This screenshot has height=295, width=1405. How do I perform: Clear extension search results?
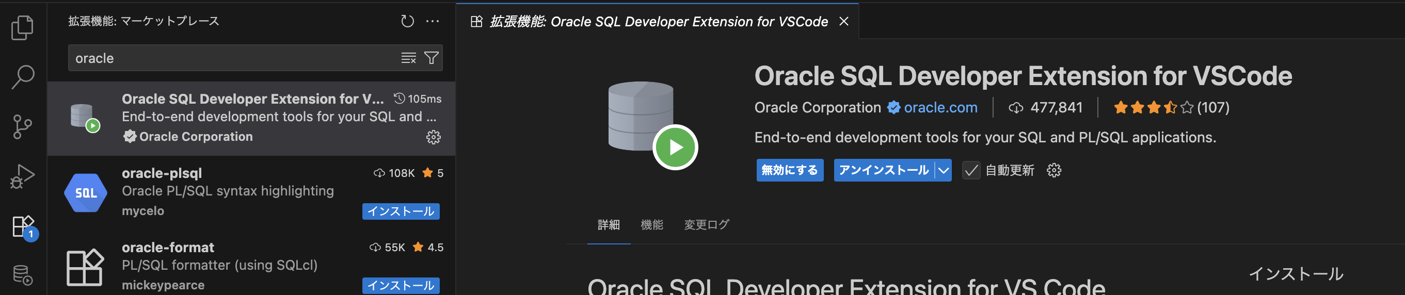pyautogui.click(x=408, y=58)
